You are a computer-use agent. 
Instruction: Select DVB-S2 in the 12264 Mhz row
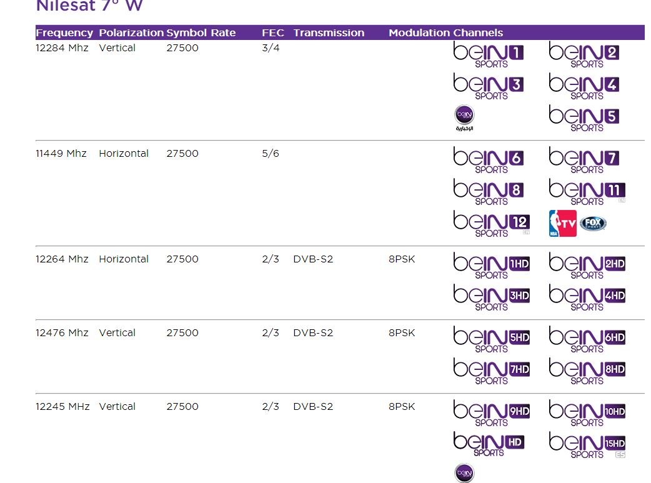tap(313, 259)
